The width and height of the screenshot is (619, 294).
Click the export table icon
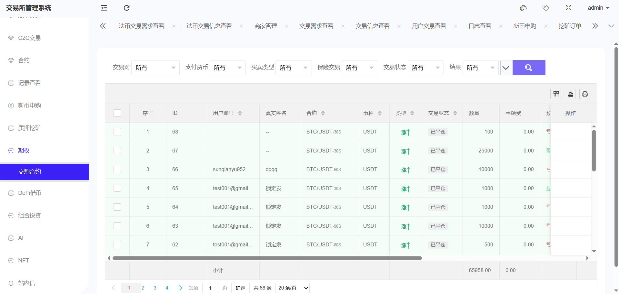click(570, 94)
